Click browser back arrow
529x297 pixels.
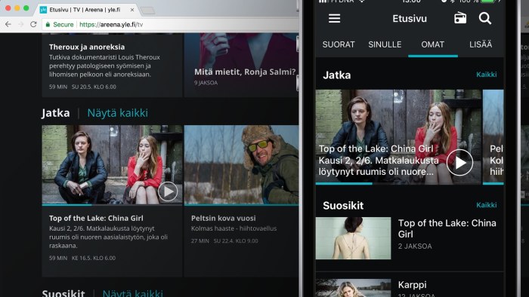click(8, 24)
